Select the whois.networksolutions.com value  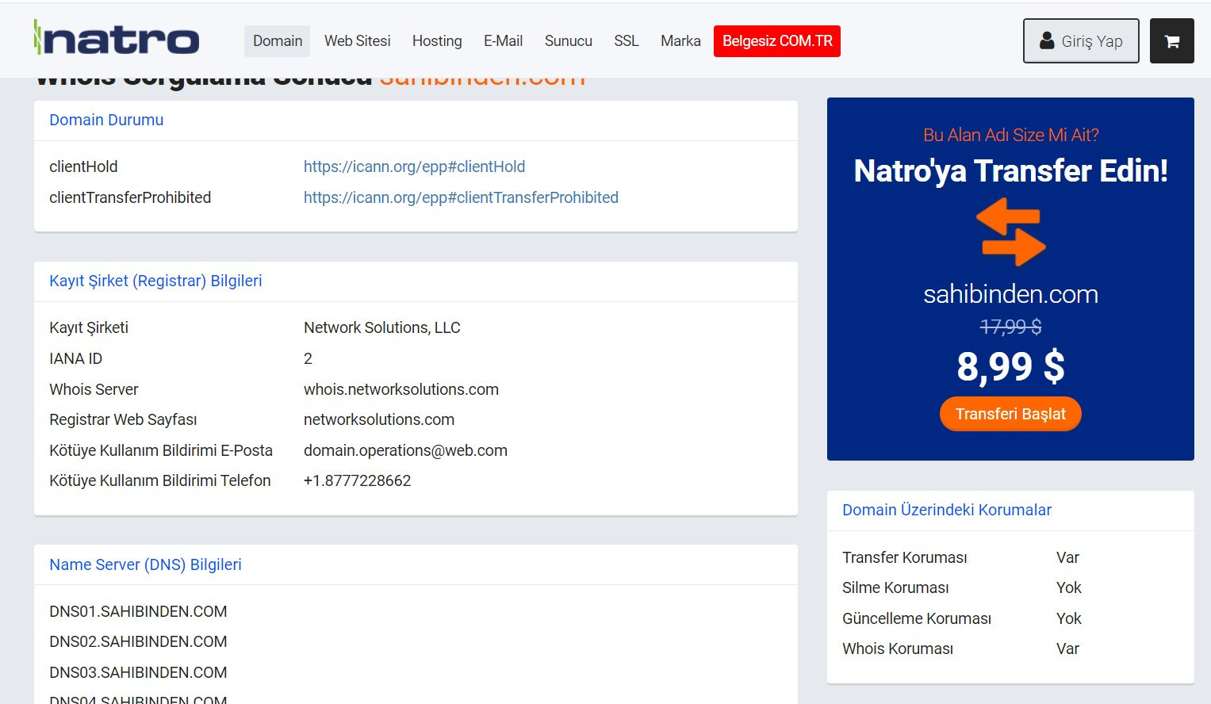point(401,389)
